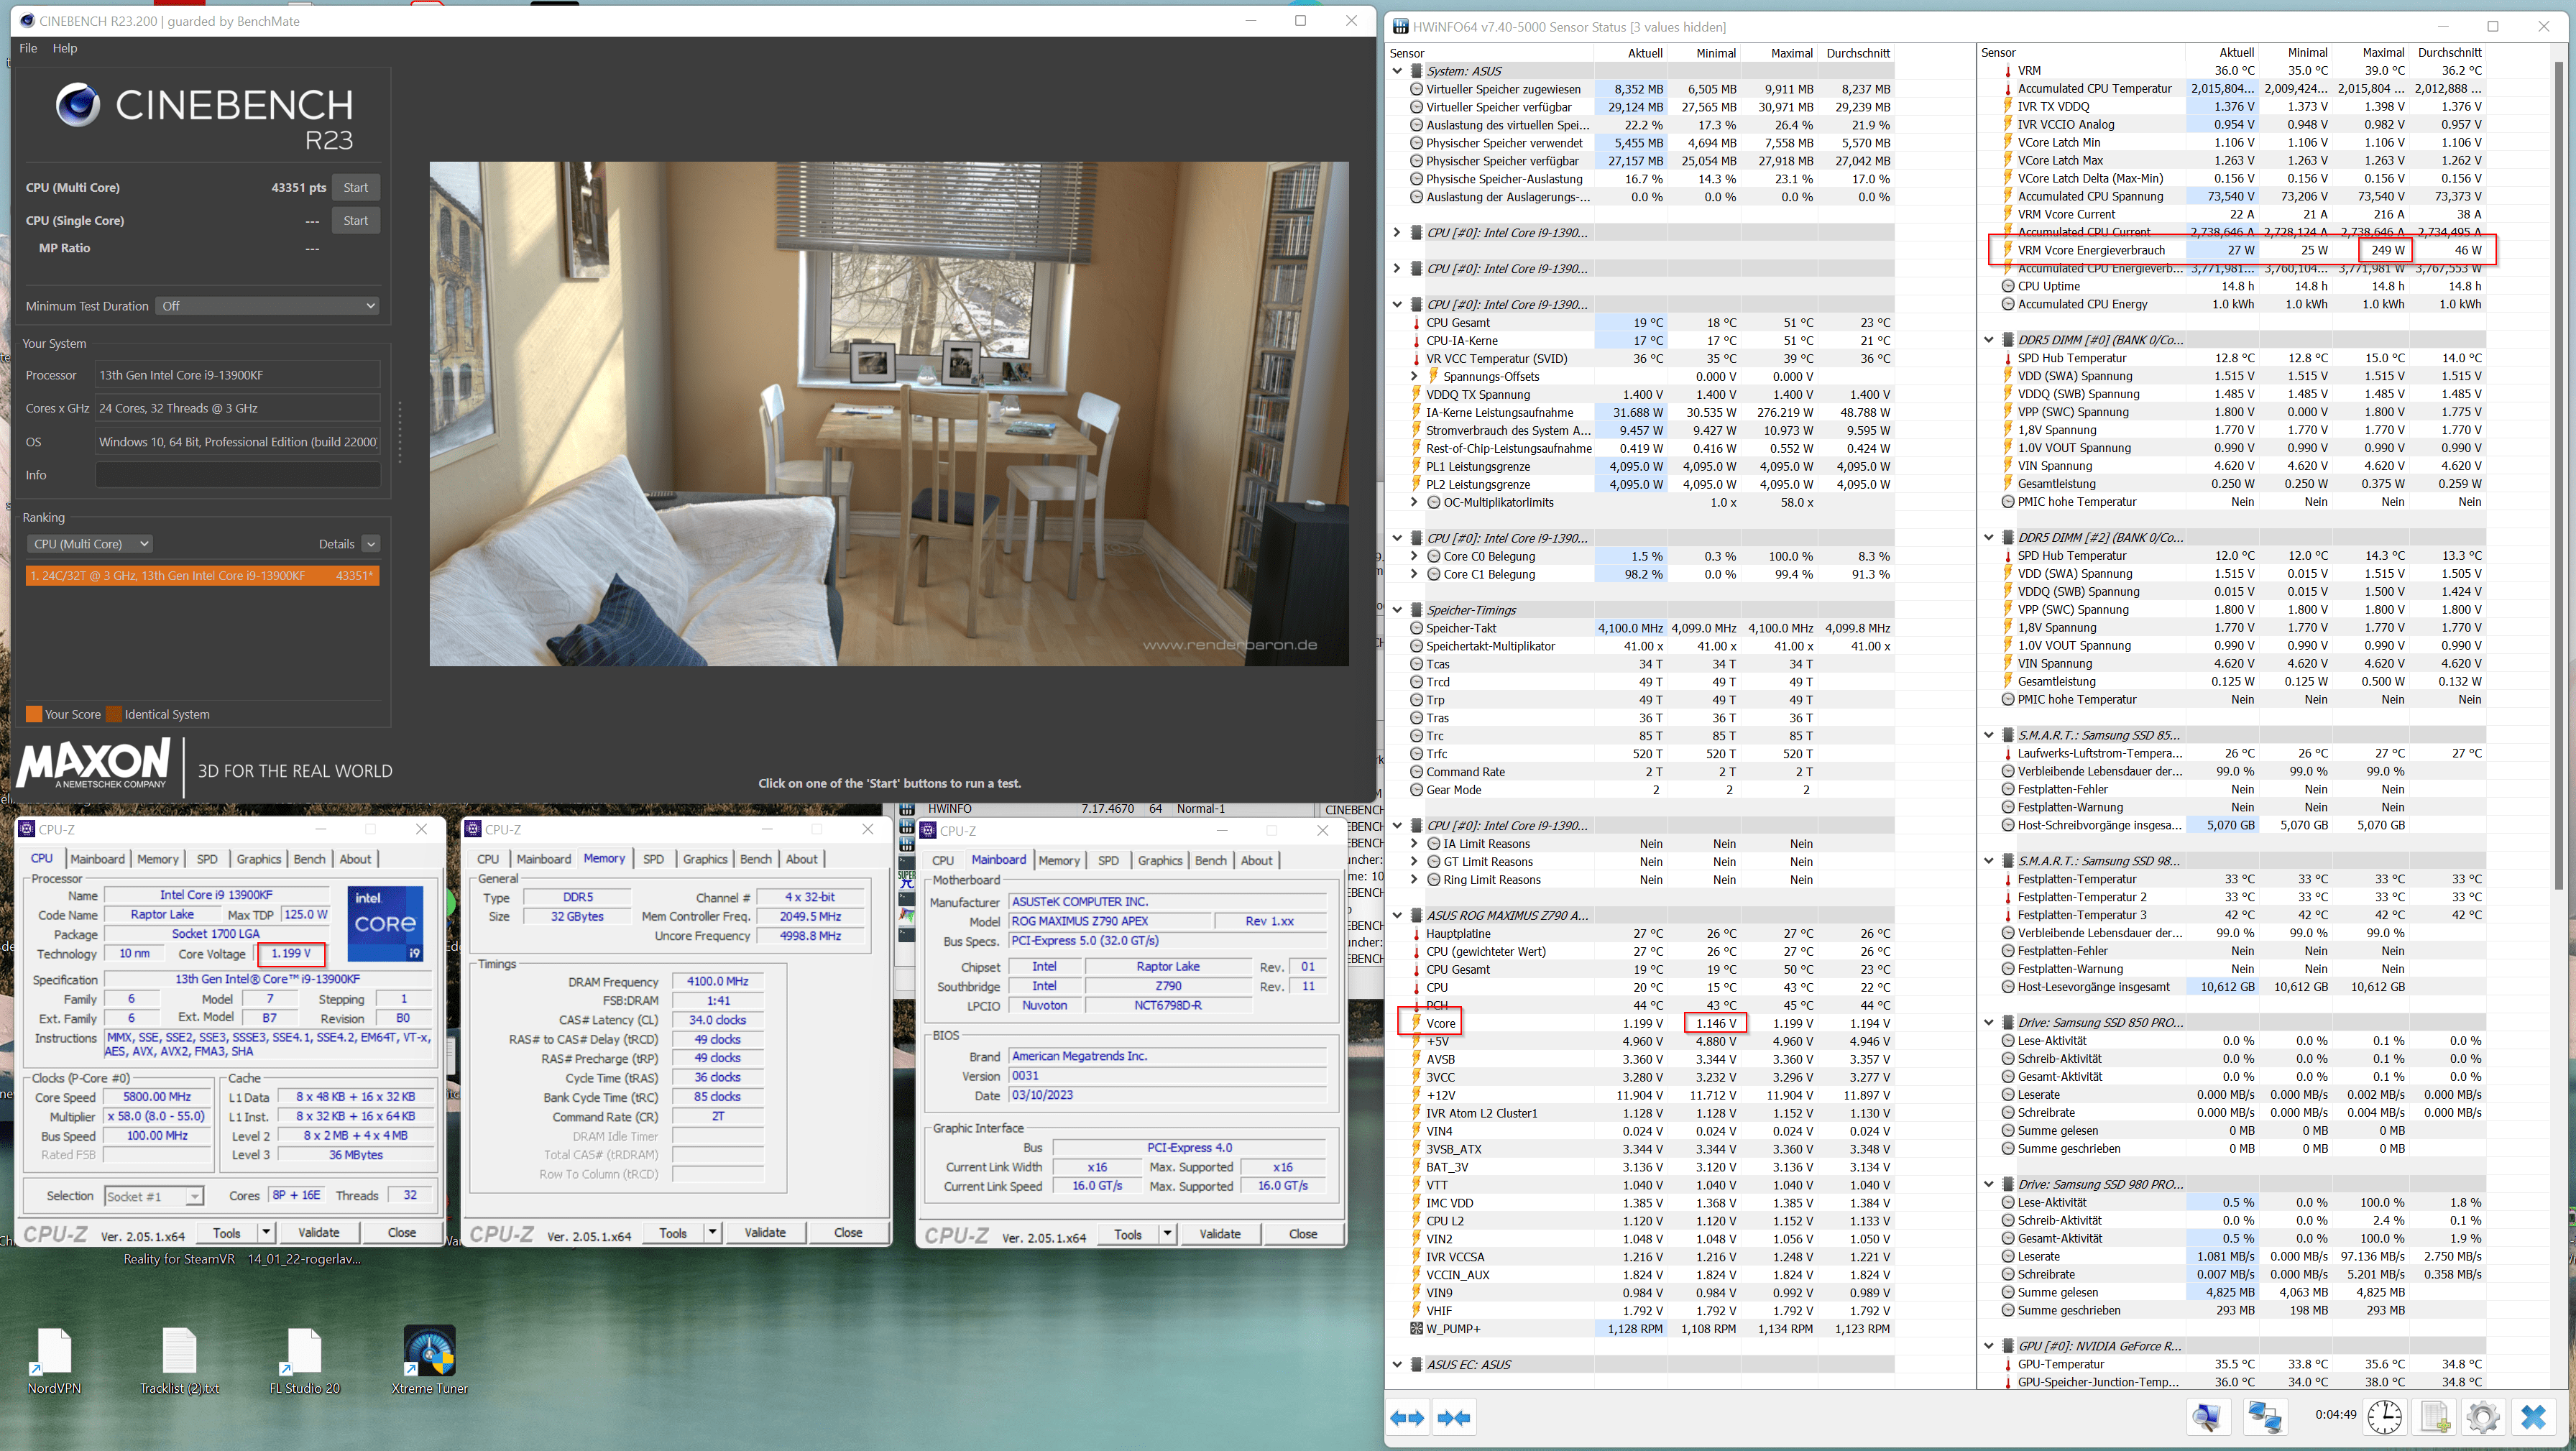Start HWiNFO logging with document-plus icon

2435,1417
